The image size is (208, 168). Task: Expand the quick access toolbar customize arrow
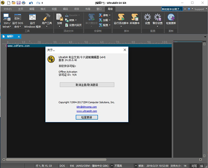[42, 3]
